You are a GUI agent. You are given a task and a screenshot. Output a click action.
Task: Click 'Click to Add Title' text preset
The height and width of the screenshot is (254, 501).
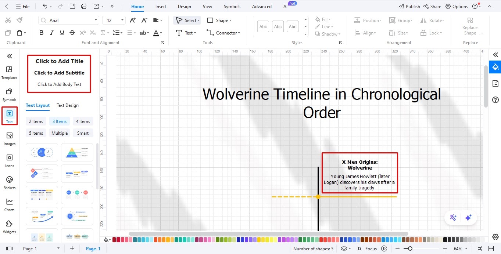tap(60, 61)
